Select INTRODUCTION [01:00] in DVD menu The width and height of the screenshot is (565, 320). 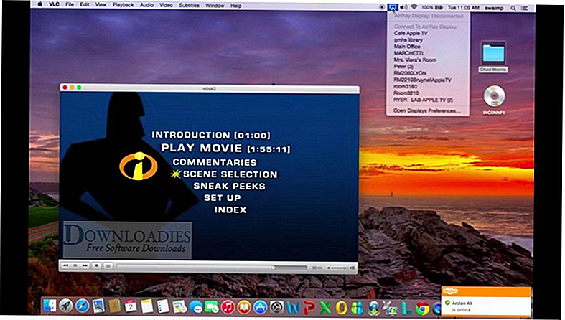pos(211,135)
